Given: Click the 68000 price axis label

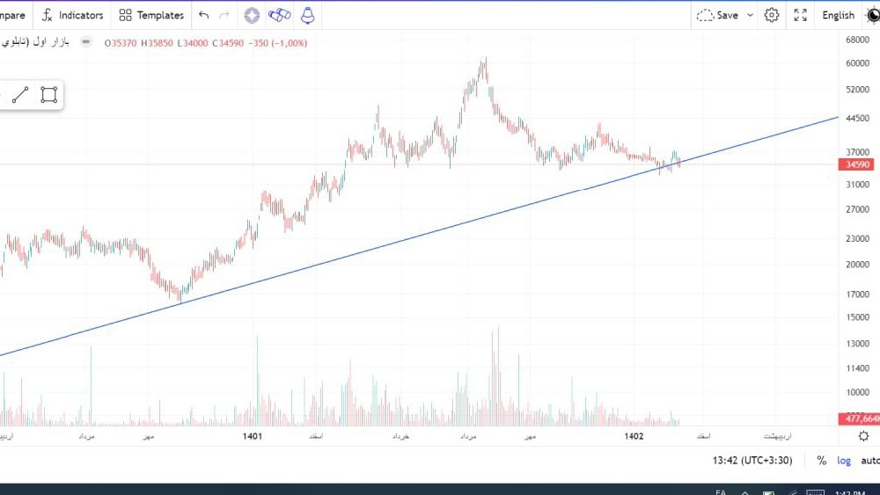Looking at the screenshot, I should [x=857, y=40].
